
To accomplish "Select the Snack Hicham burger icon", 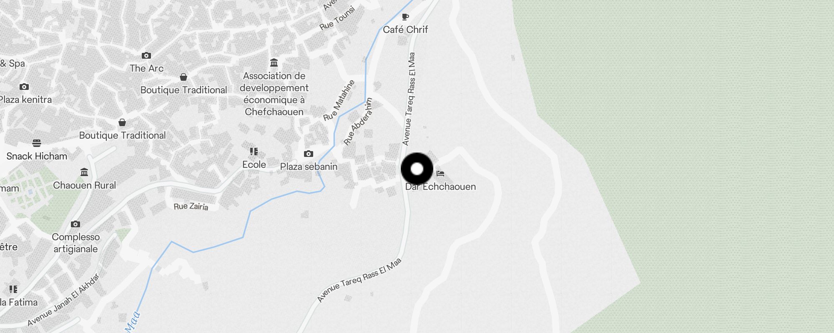I will pyautogui.click(x=37, y=143).
